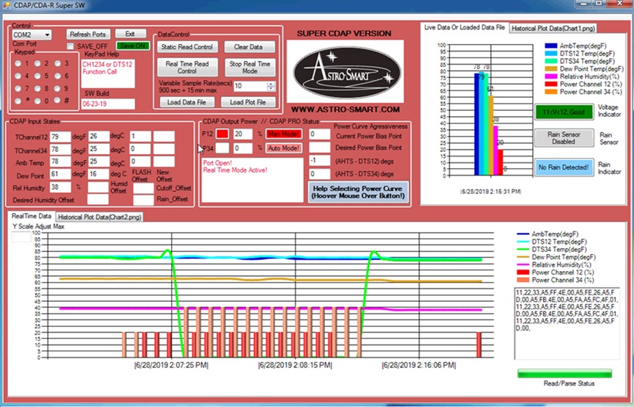Open the COM2 port dropdown

tap(32, 35)
